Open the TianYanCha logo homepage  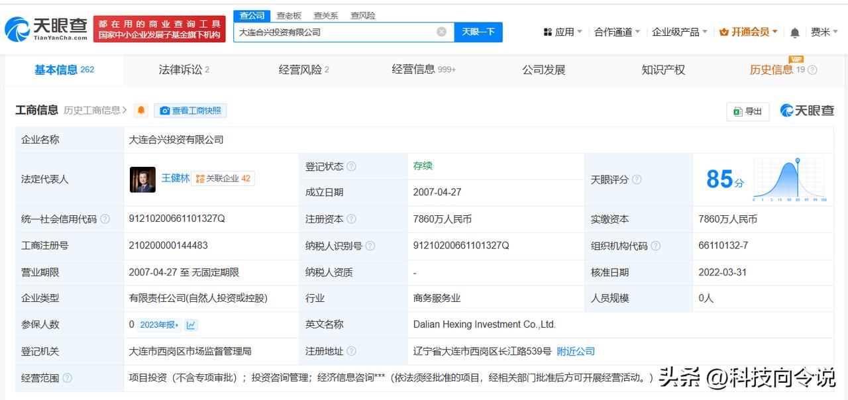coord(46,28)
